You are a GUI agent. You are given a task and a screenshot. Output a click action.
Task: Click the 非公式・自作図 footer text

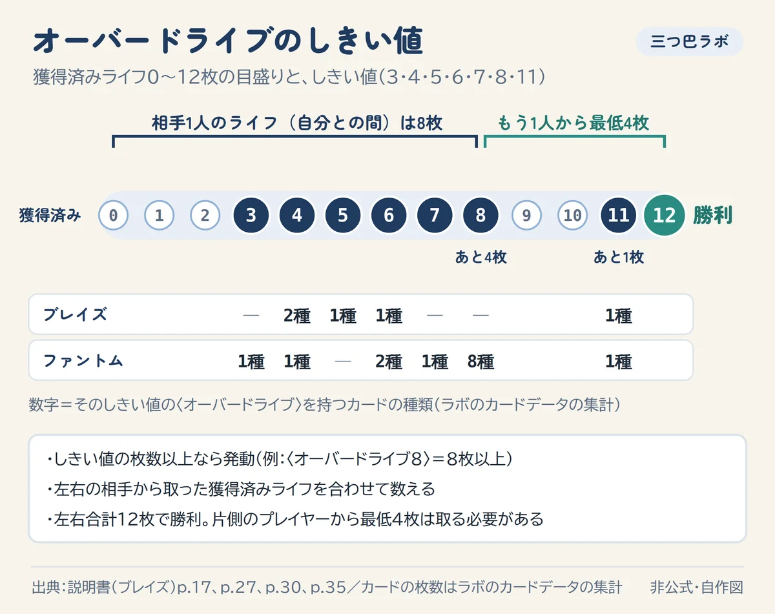pos(697,588)
